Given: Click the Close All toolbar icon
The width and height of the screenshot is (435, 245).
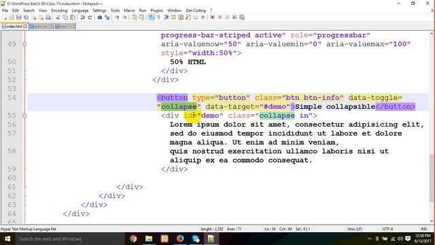Looking at the screenshot, I should coord(41,17).
